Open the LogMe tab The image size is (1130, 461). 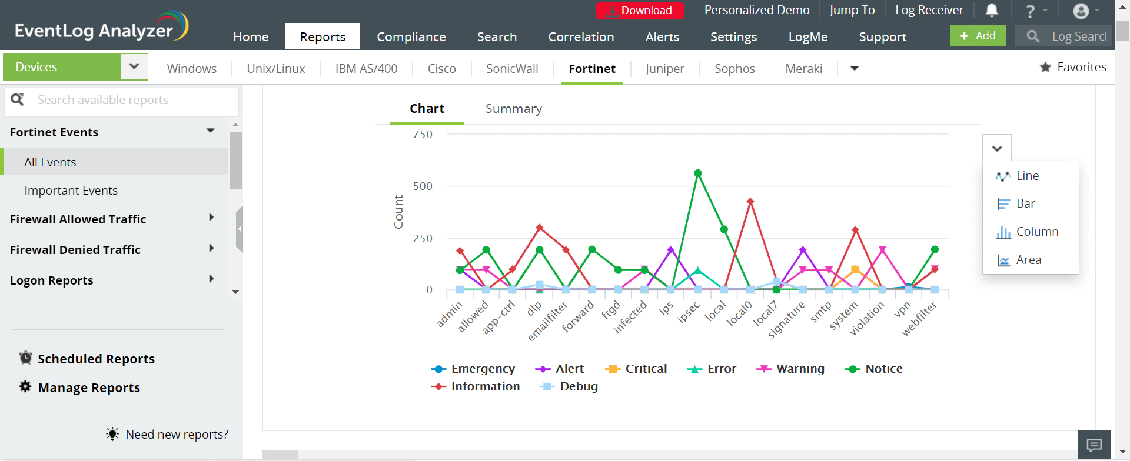(x=808, y=36)
